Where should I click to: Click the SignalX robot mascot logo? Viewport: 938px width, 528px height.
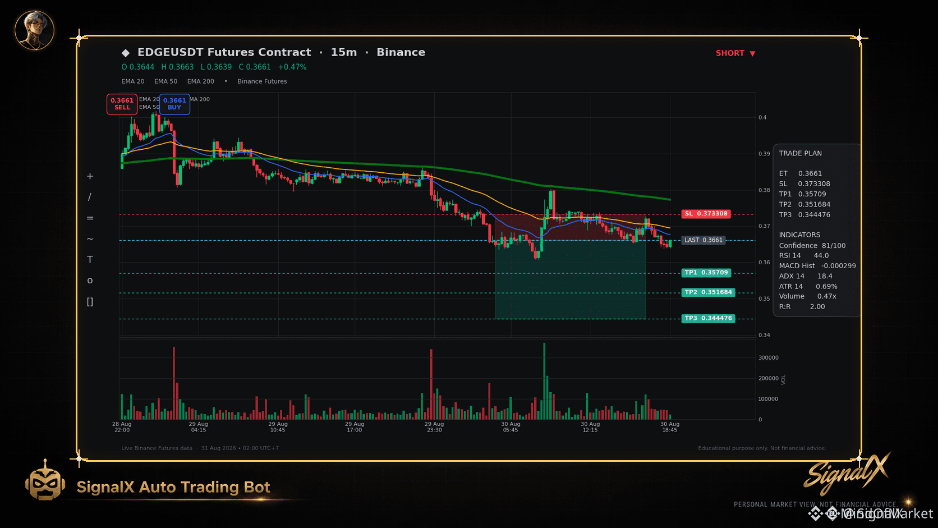point(45,480)
